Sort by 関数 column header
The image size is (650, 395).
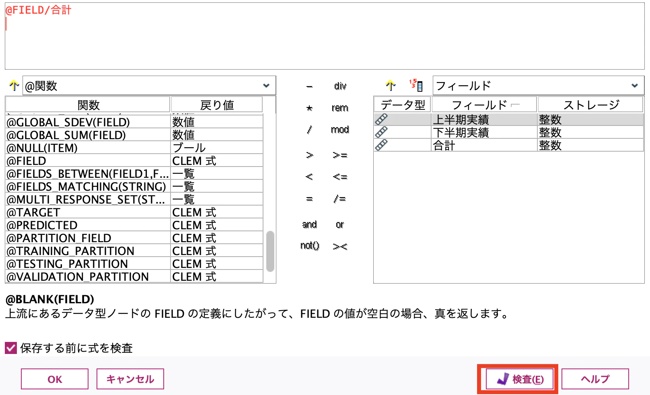pyautogui.click(x=88, y=105)
